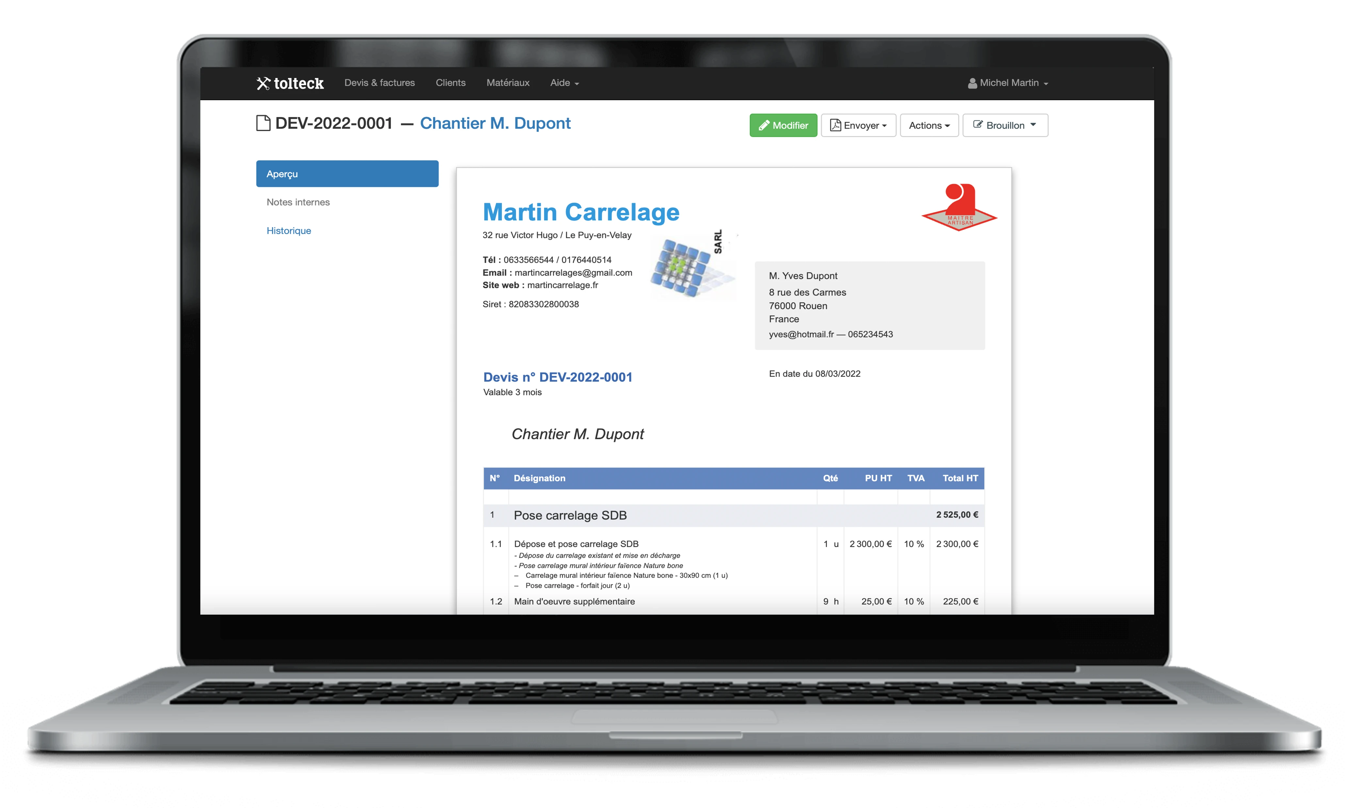Viewport: 1347px width, 808px height.
Task: Click Chantier M. Dupont title link
Action: [x=495, y=123]
